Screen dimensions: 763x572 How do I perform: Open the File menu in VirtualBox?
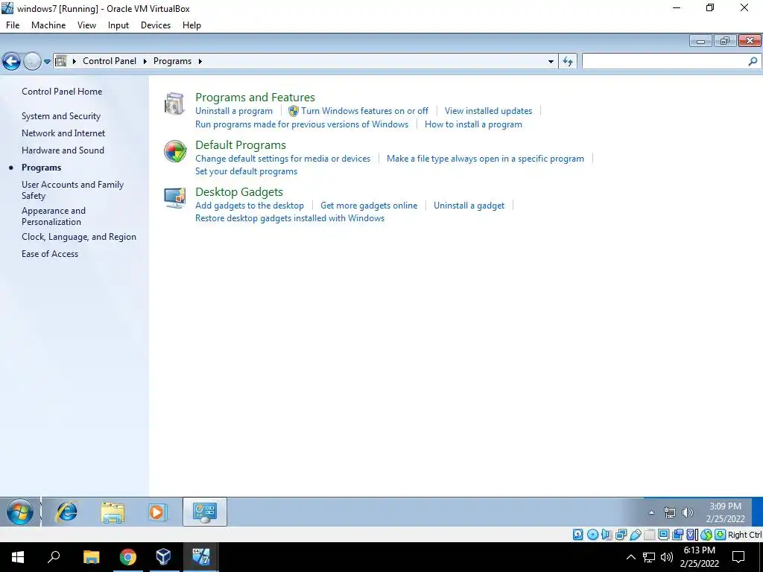[13, 25]
